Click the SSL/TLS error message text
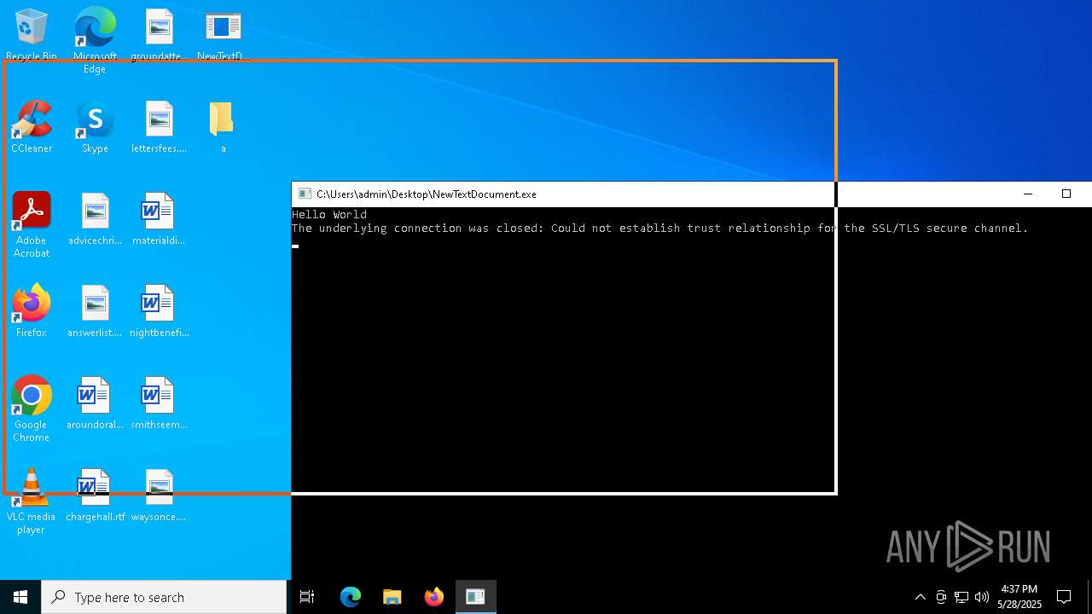 click(x=660, y=229)
